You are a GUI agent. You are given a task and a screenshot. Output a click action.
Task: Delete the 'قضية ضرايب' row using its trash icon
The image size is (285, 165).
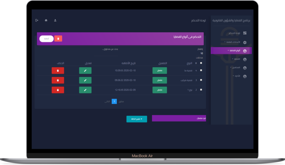(58, 80)
